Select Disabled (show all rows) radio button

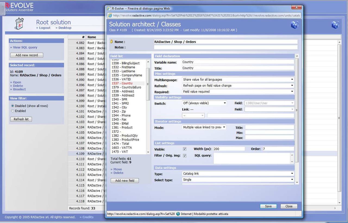(x=12, y=106)
